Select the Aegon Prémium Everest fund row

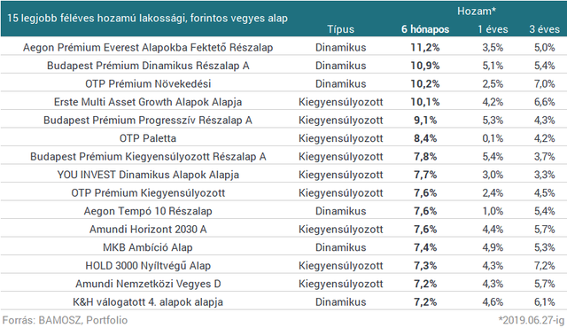(283, 47)
